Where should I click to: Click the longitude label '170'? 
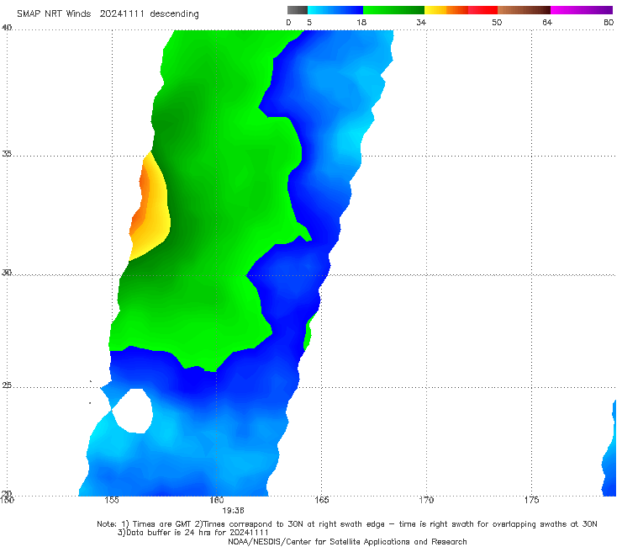point(426,500)
